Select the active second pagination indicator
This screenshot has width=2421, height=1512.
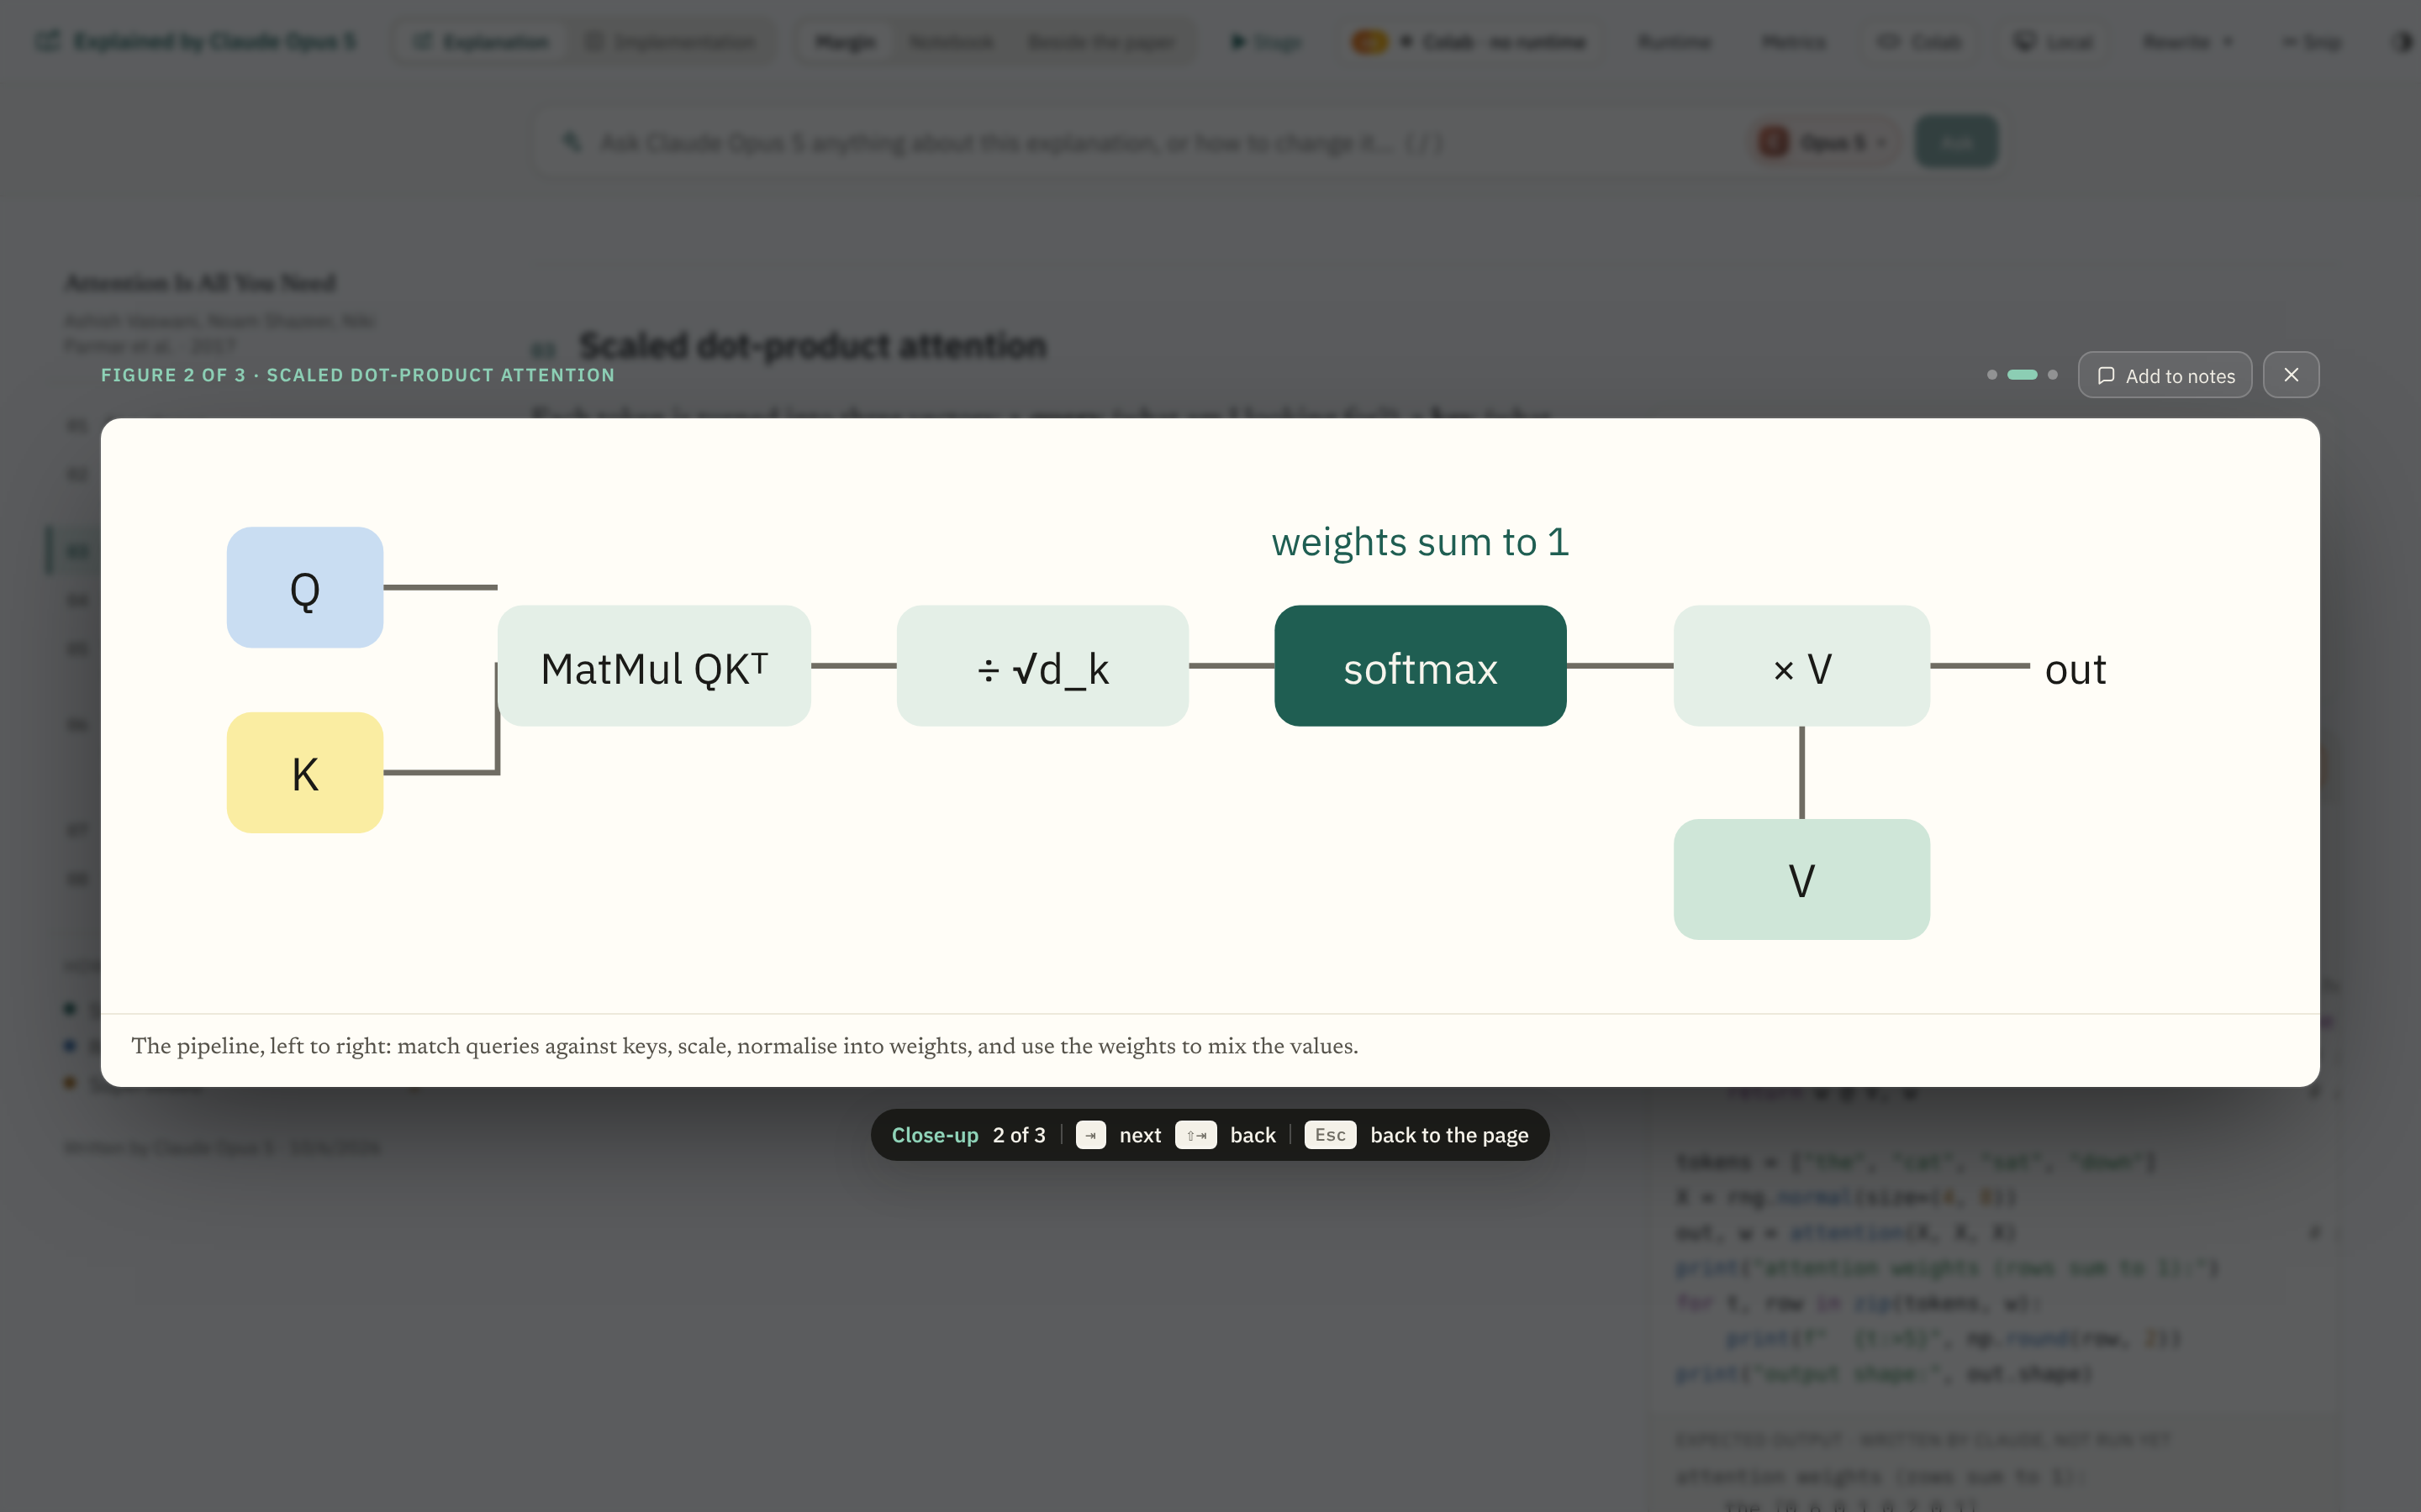(x=2022, y=375)
